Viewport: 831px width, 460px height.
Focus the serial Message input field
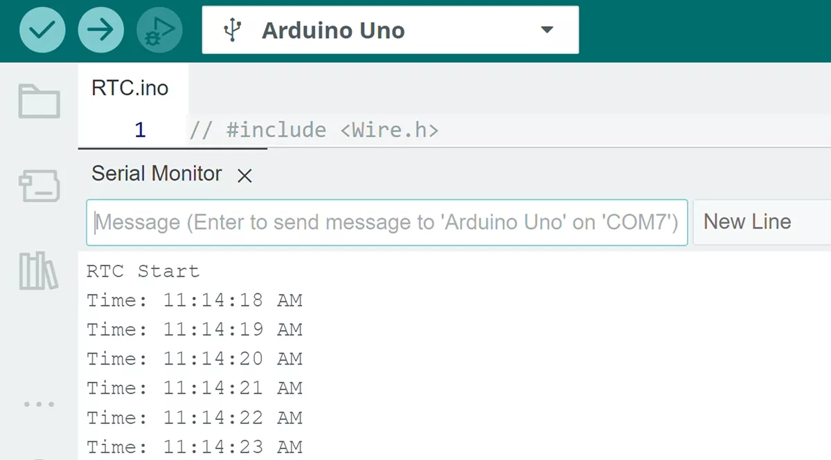[387, 222]
